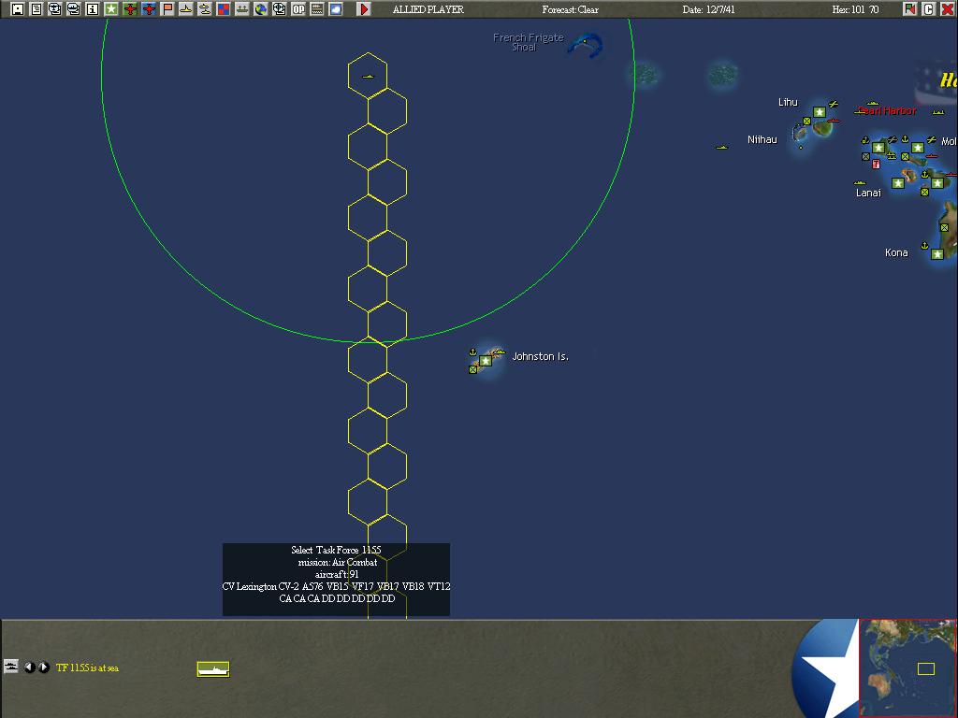Click the 'Niihau' map label
Screen dimensions: 958x718
coord(762,140)
